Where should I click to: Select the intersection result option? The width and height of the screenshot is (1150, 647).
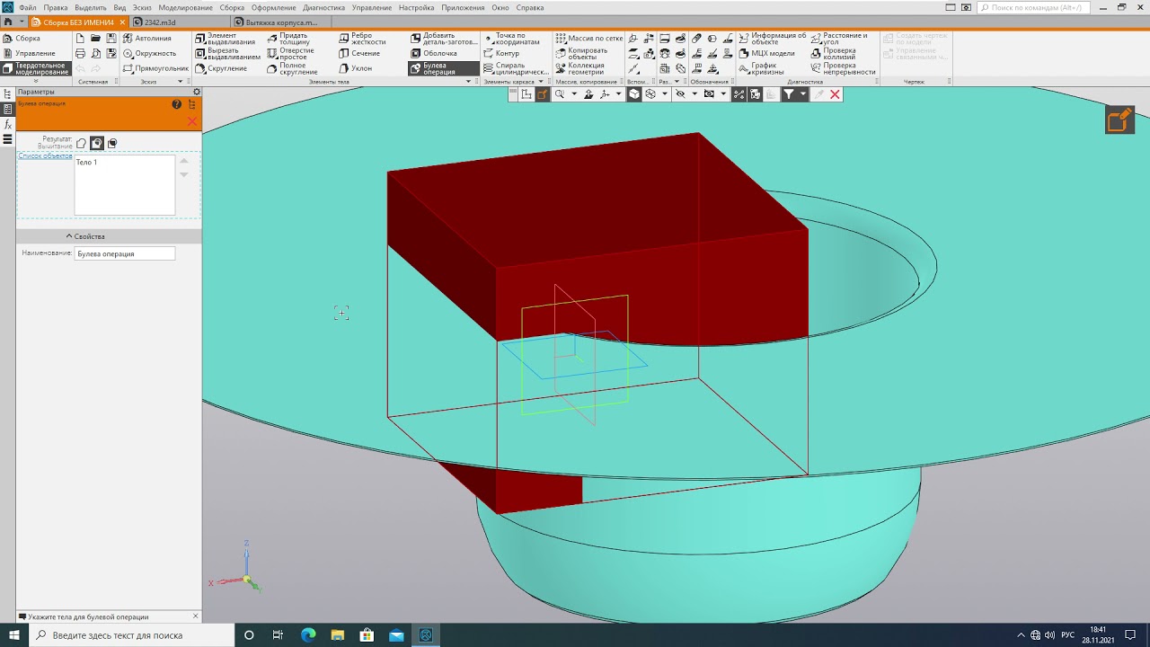[112, 143]
